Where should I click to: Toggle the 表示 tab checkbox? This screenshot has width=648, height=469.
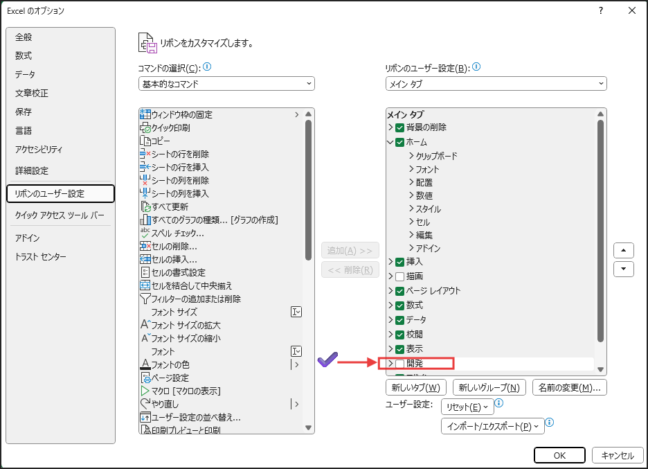399,349
